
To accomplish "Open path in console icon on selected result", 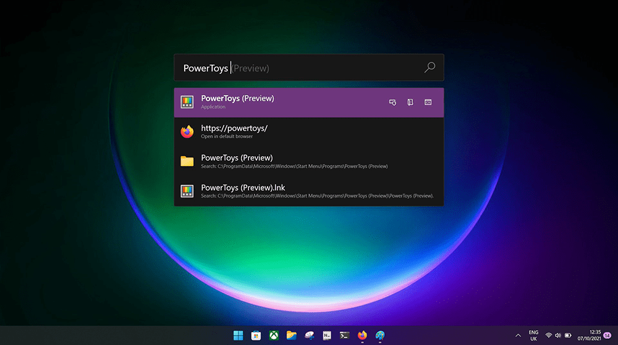I will coord(428,102).
